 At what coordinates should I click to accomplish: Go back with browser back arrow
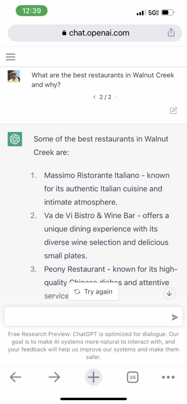(15, 378)
